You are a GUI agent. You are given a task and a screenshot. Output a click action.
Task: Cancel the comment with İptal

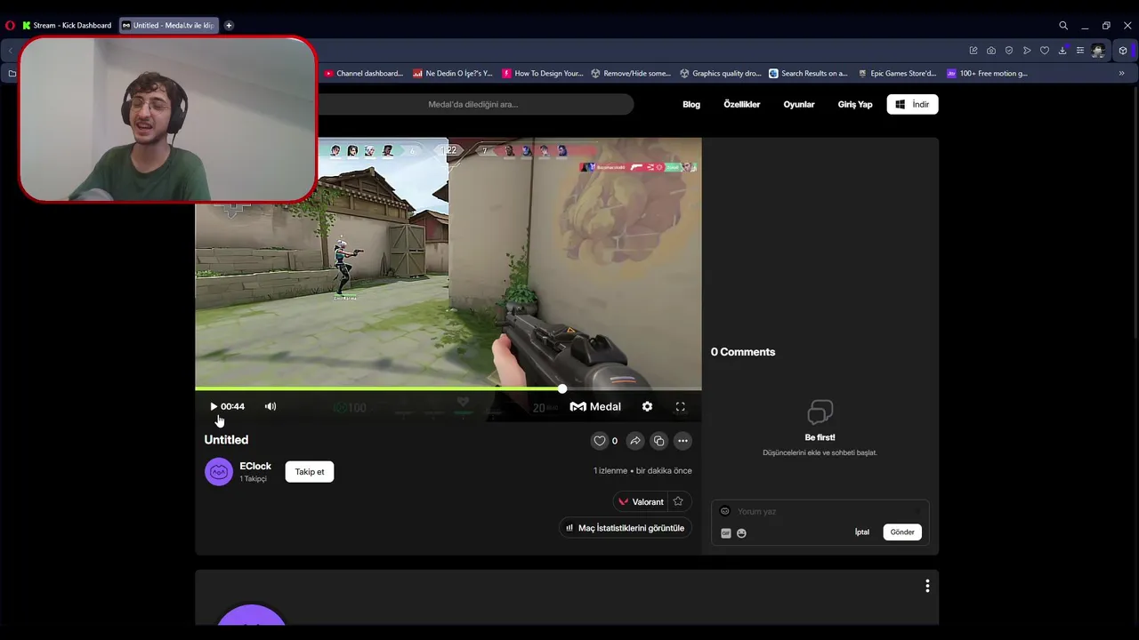pos(862,532)
